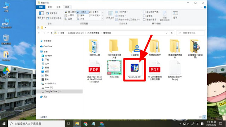Toggle the preview pane in ribbon
This screenshot has height=127, width=226.
52,13
